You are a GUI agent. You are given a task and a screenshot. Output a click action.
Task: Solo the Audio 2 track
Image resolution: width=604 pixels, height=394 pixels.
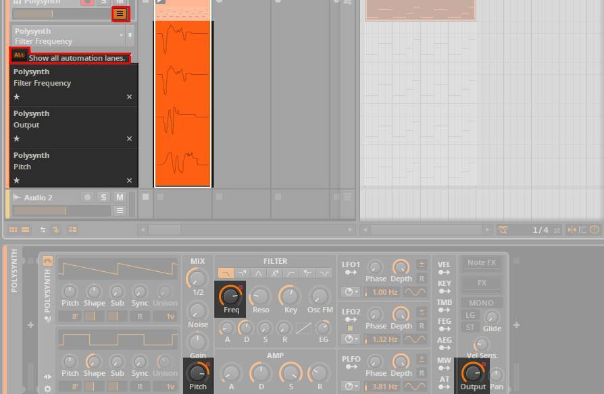[103, 198]
